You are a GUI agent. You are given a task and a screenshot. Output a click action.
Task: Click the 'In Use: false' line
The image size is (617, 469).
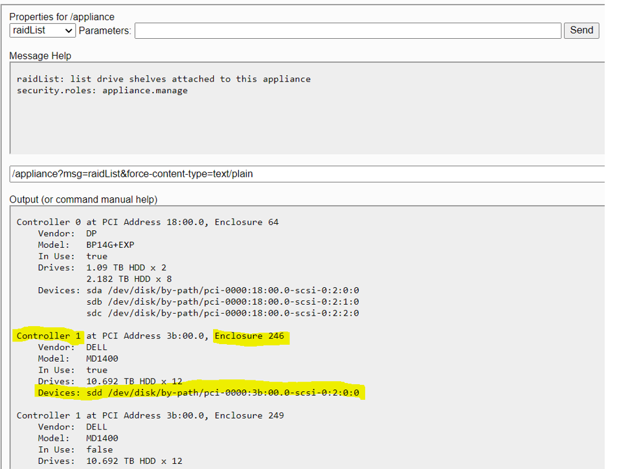click(x=76, y=450)
